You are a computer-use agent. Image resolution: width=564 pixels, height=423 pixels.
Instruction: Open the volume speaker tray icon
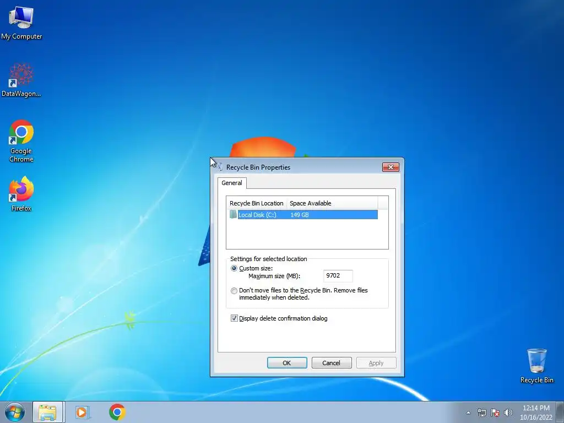coord(508,413)
